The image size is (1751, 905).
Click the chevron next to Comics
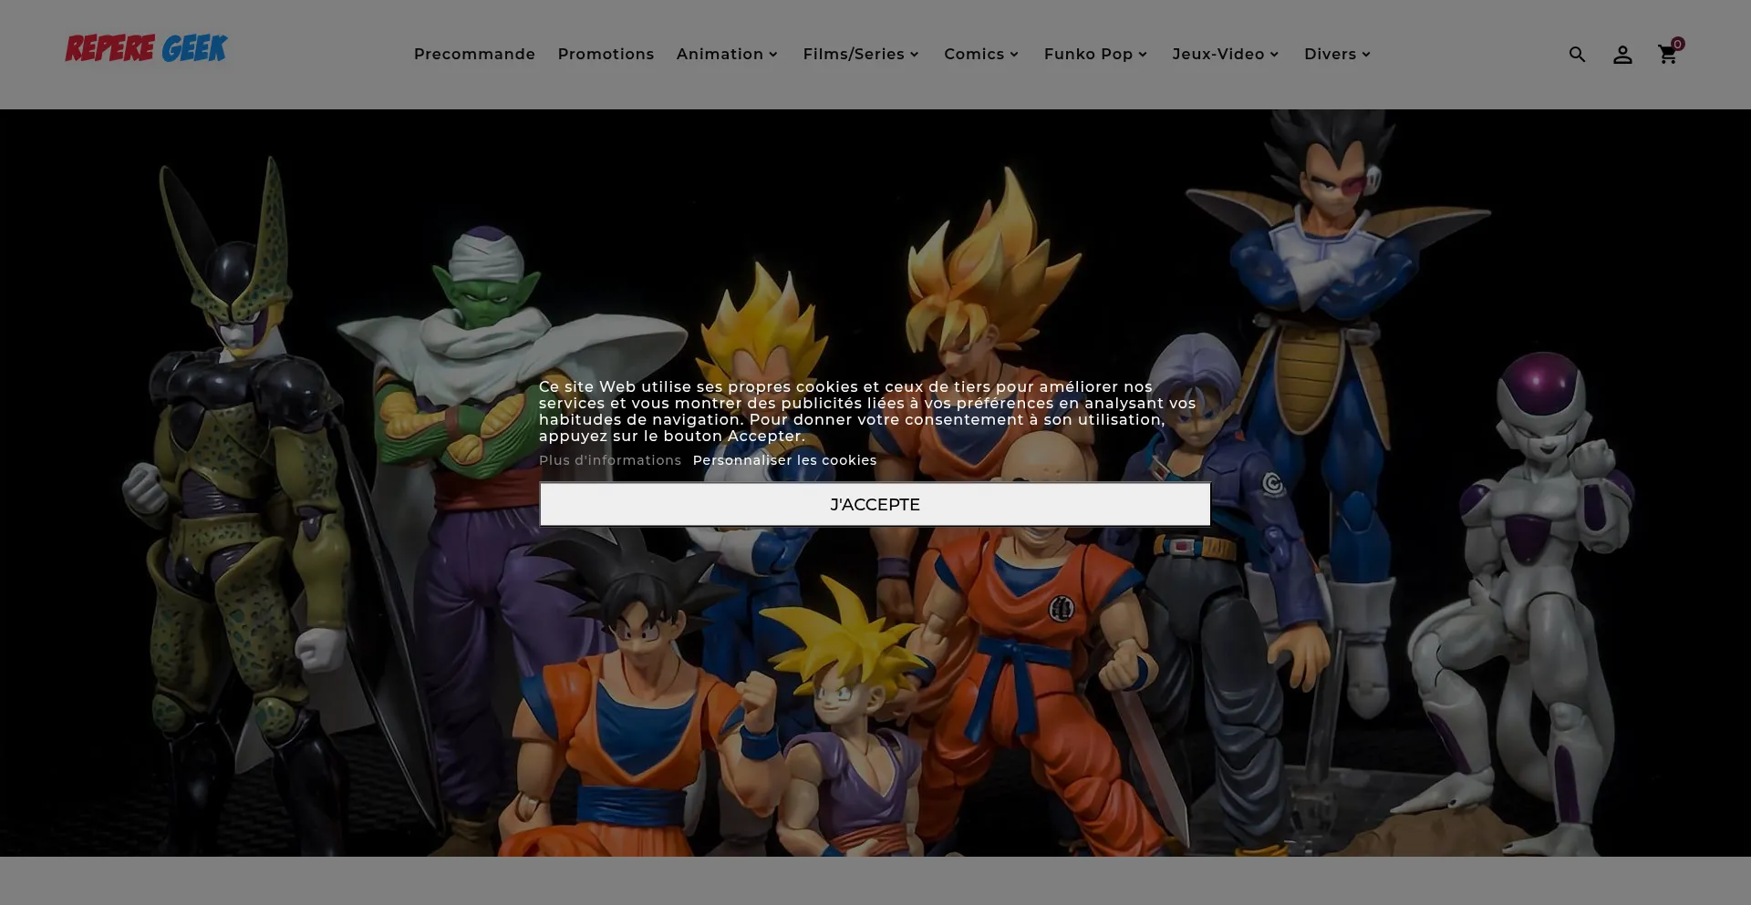pyautogui.click(x=1014, y=55)
